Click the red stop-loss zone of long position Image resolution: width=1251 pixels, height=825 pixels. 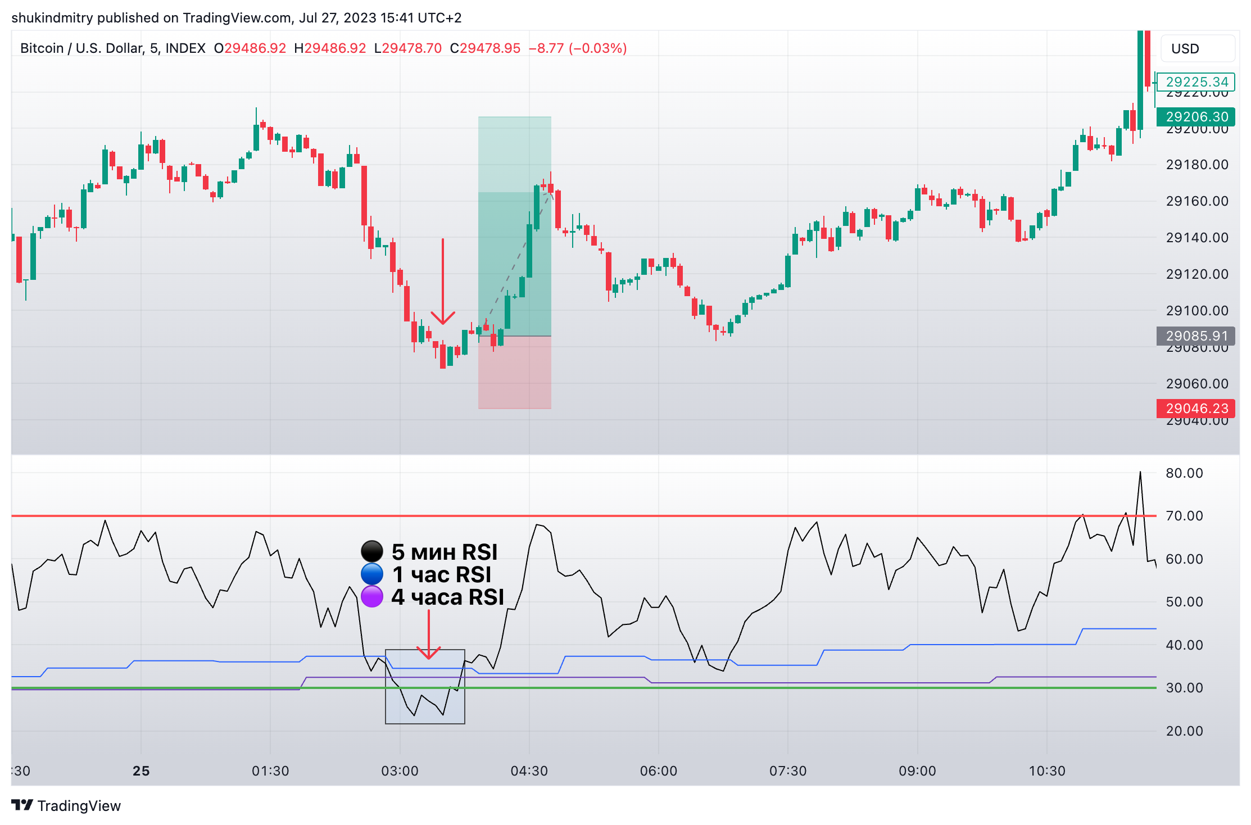pos(514,372)
